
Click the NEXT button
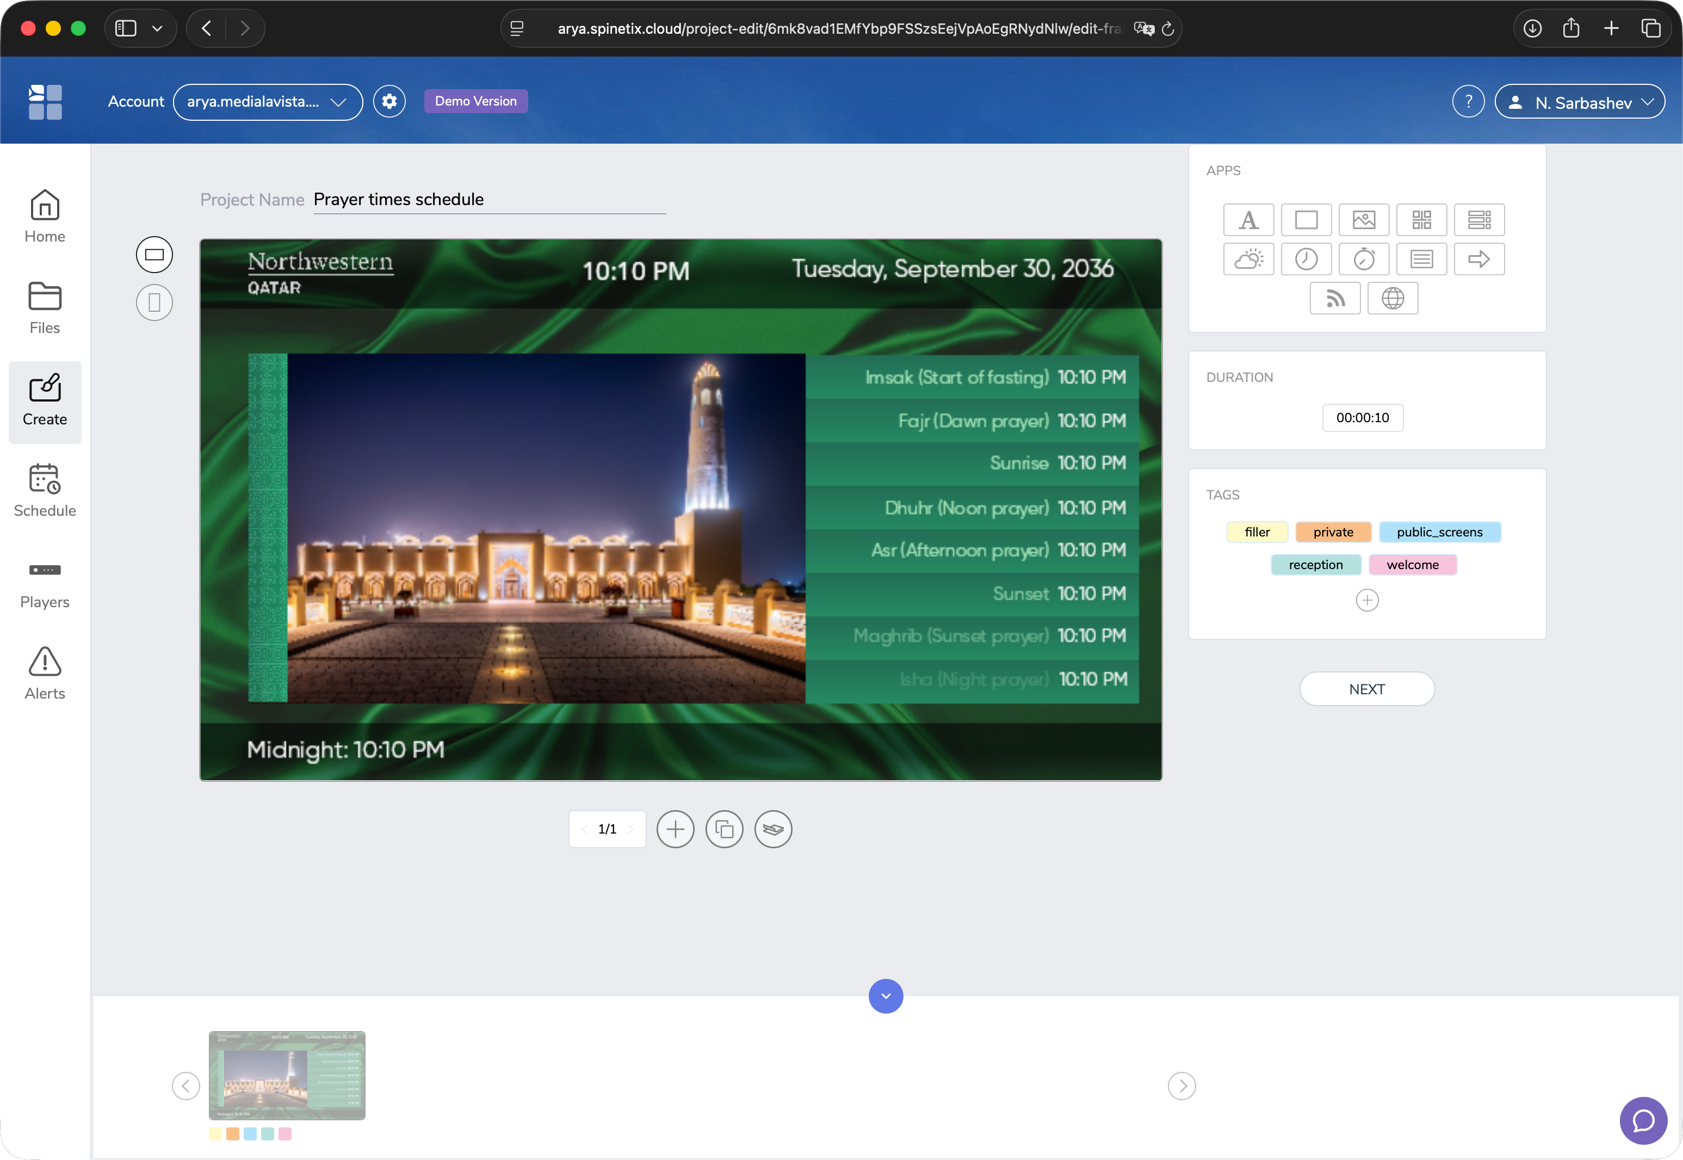point(1366,688)
